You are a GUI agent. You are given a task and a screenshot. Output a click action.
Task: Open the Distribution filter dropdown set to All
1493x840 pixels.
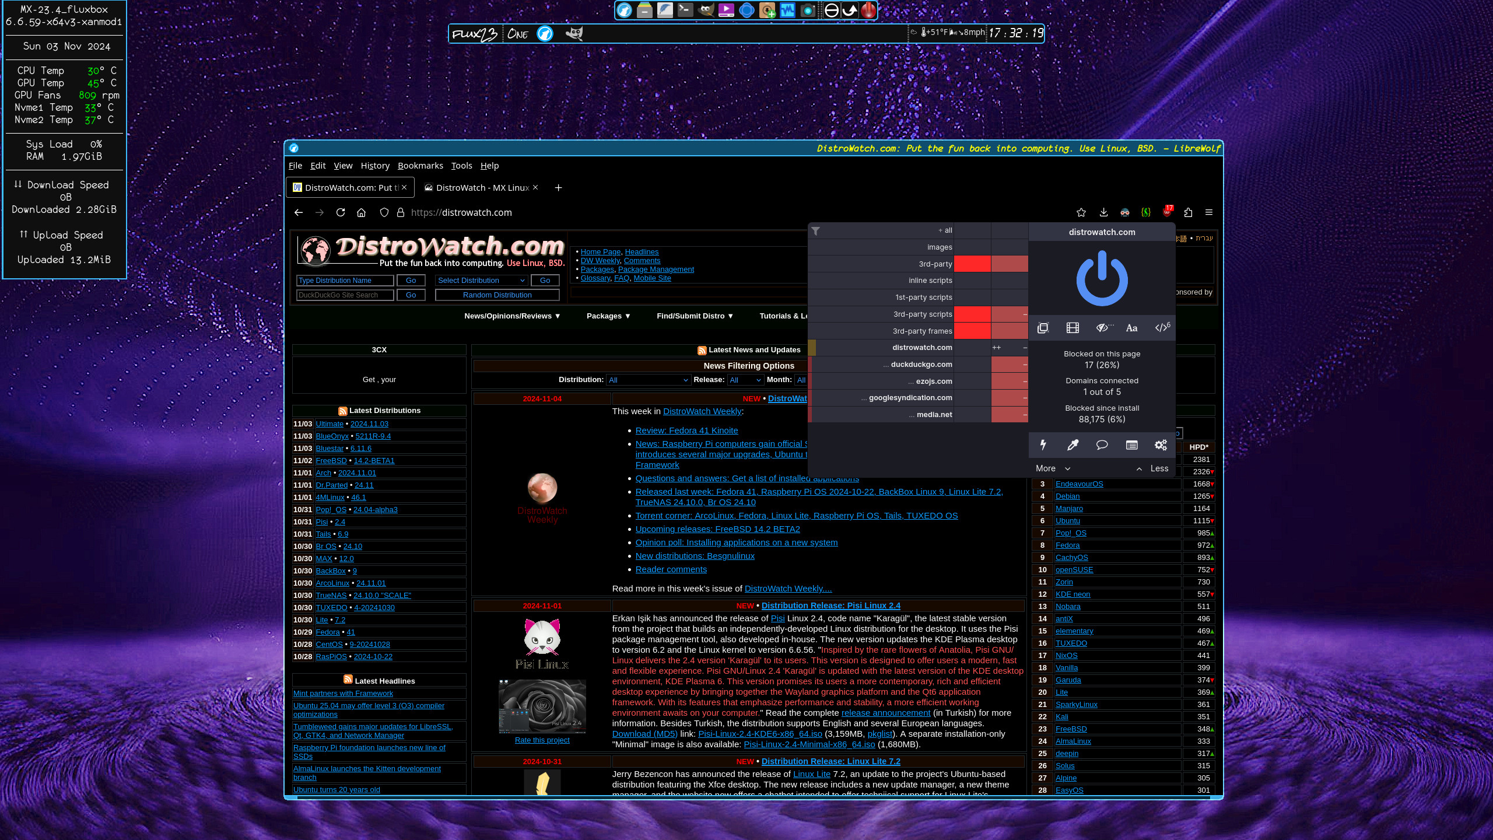(x=648, y=380)
